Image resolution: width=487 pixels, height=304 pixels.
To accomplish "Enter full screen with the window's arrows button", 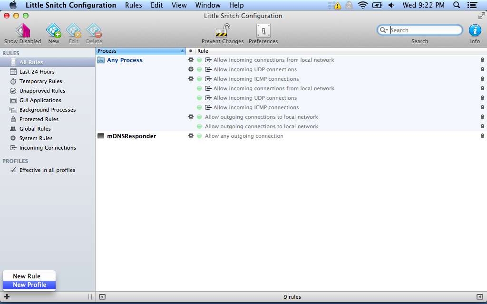I will click(481, 16).
